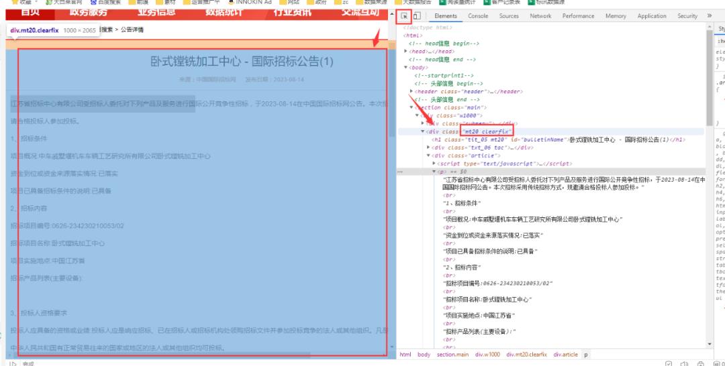Viewport: 725px width, 366px height.
Task: Activate the element inspector picker icon
Action: coord(404,16)
